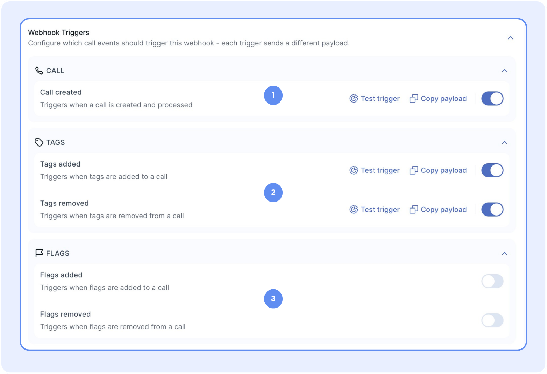Click Copy payload text for Tags added
This screenshot has width=547, height=374.
tap(443, 170)
